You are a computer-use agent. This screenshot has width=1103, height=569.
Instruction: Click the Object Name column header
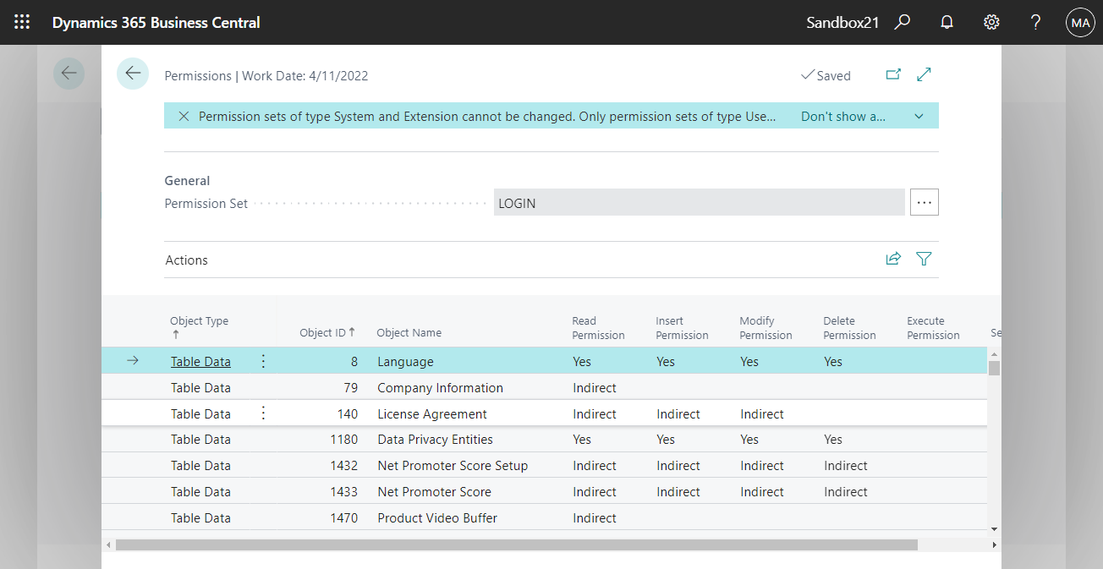pos(409,333)
